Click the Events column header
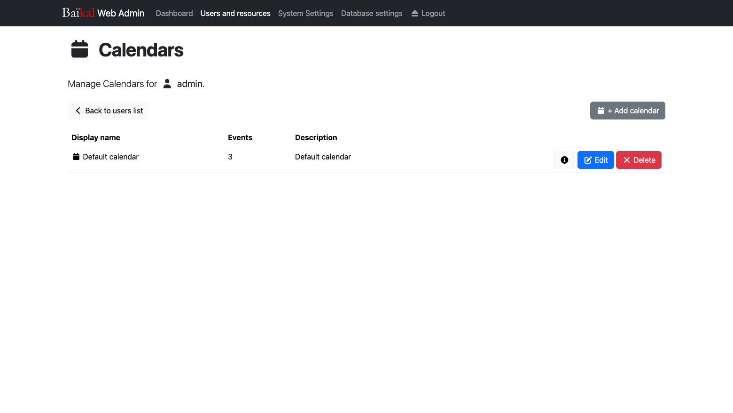The image size is (733, 413). (x=240, y=137)
